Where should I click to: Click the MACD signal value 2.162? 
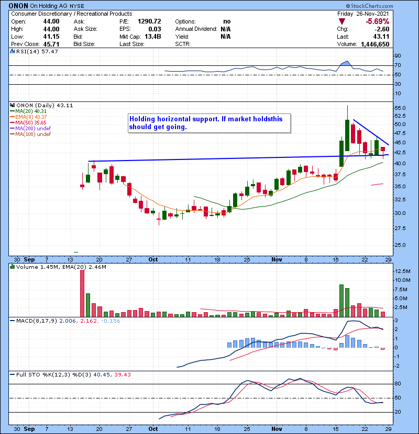[x=89, y=321]
